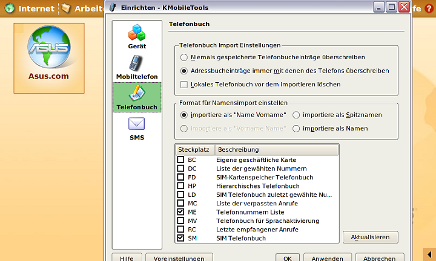Image resolution: width=436 pixels, height=261 pixels.
Task: Click the Hilfe button
Action: coord(127,258)
